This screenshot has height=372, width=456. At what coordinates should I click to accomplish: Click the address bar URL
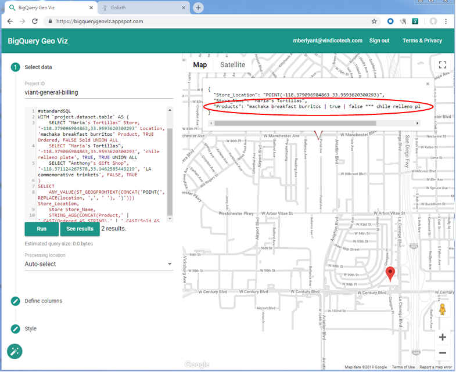[100, 21]
